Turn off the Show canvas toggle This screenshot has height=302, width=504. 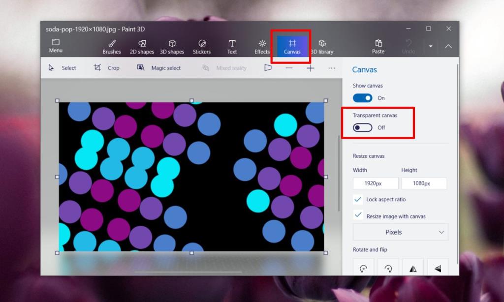[x=362, y=98]
